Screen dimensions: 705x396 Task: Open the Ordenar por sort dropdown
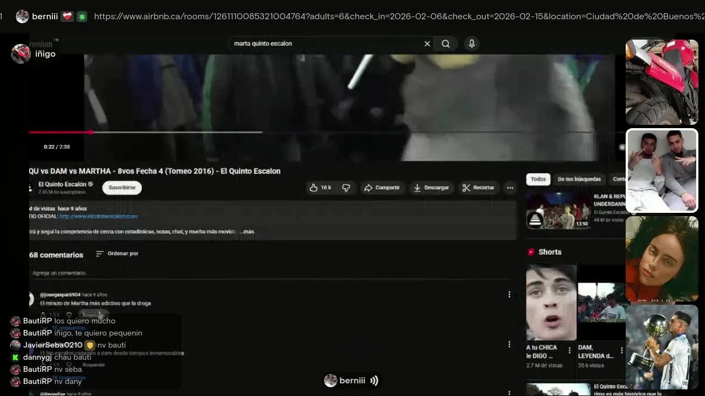117,254
